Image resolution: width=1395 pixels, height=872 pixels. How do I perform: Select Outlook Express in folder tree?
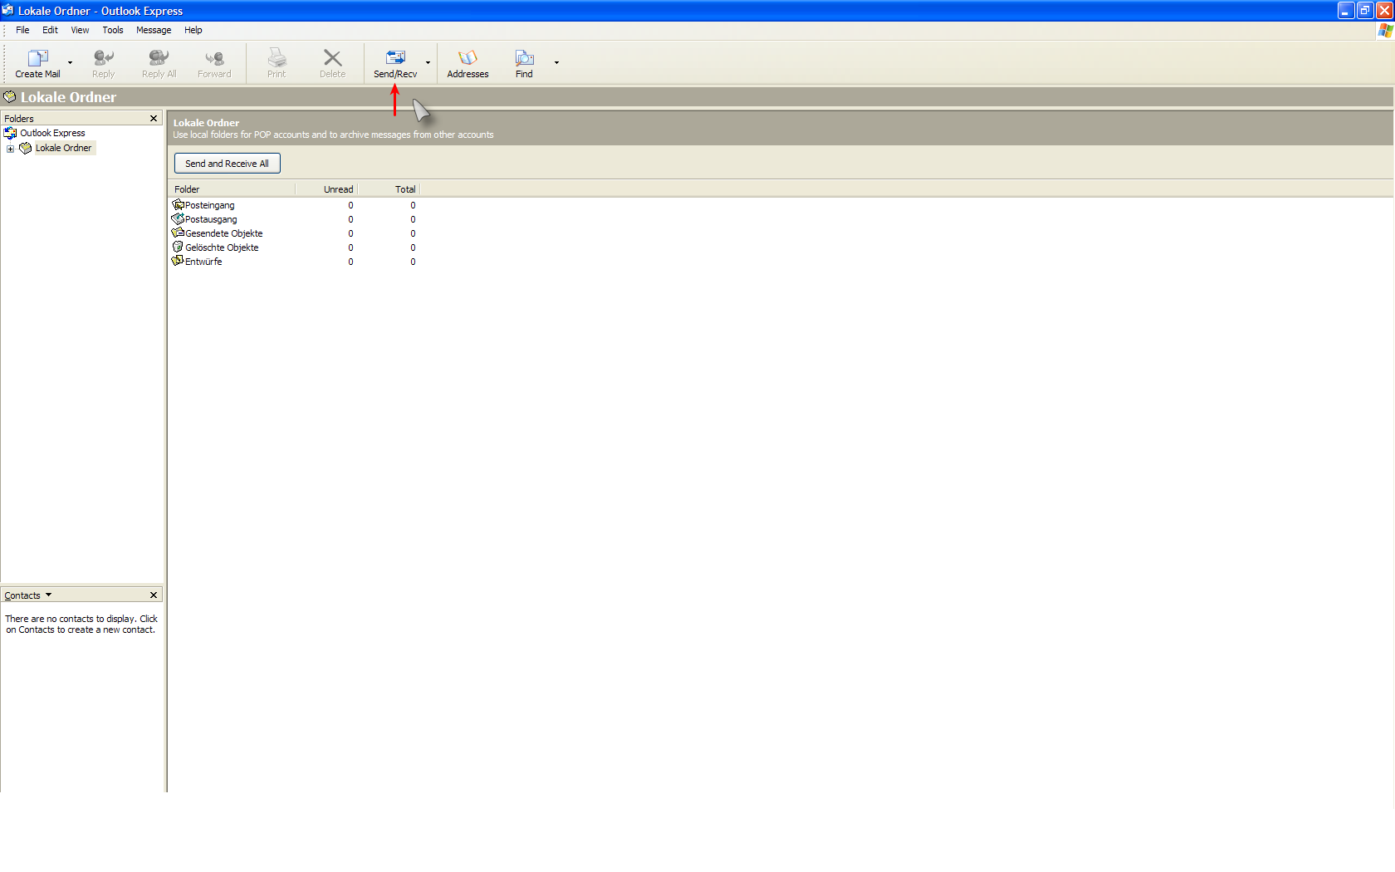pos(52,133)
